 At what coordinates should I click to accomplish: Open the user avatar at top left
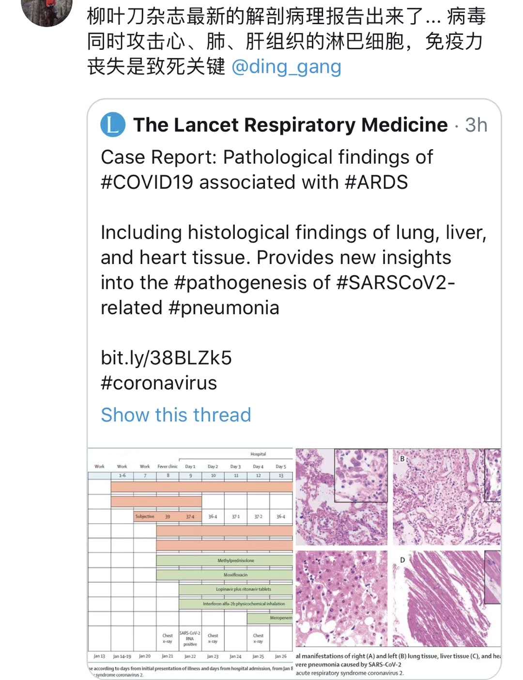47,10
